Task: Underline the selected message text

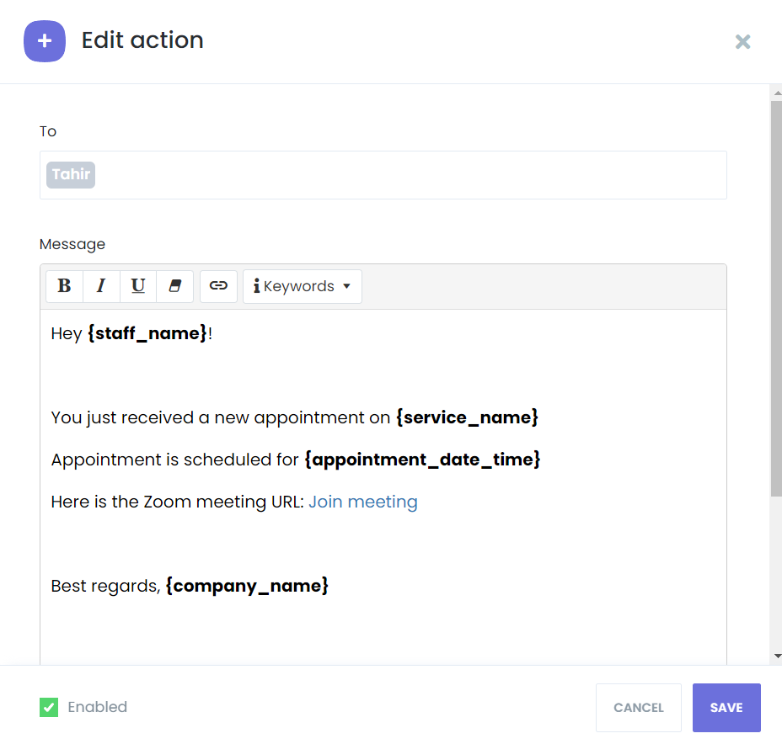Action: click(x=138, y=286)
